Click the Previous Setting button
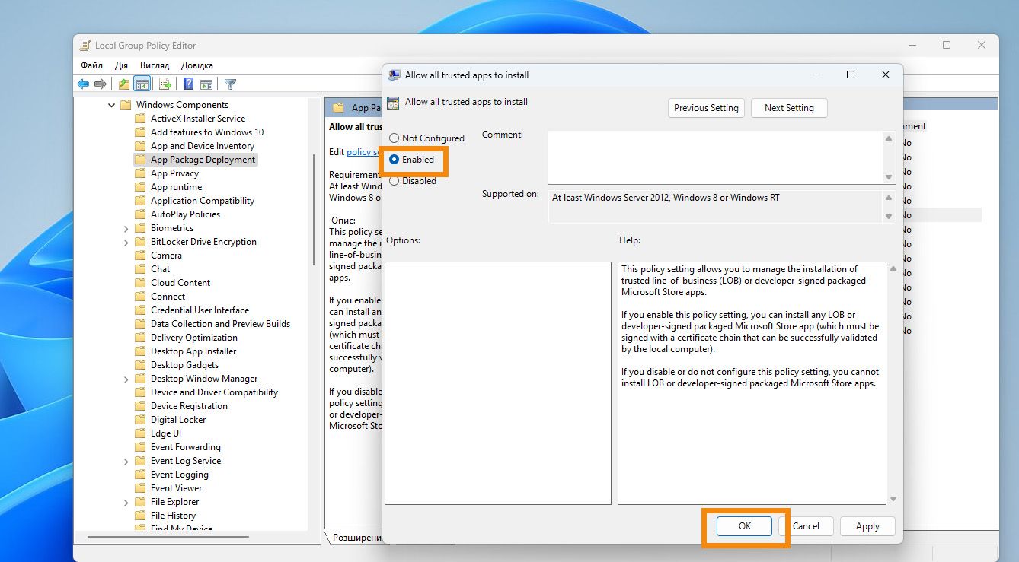 click(x=706, y=108)
